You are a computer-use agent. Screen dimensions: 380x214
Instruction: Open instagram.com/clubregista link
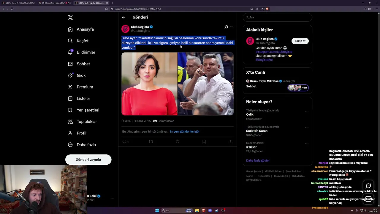click(274, 52)
